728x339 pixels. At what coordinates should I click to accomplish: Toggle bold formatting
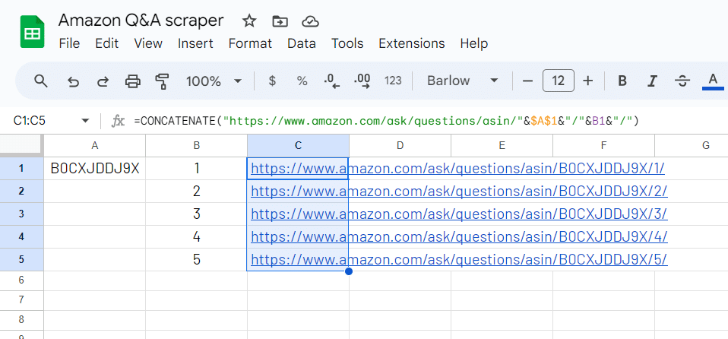[x=622, y=81]
